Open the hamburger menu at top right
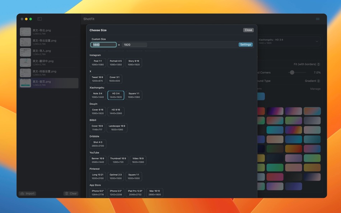The width and height of the screenshot is (341, 213). pos(317,19)
